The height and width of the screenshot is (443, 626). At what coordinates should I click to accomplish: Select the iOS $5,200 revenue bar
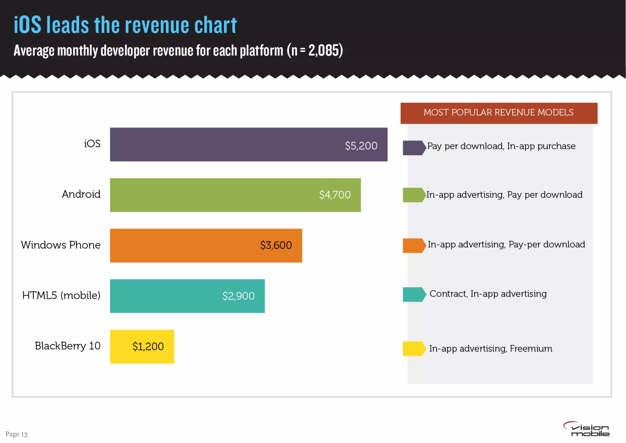tap(249, 145)
